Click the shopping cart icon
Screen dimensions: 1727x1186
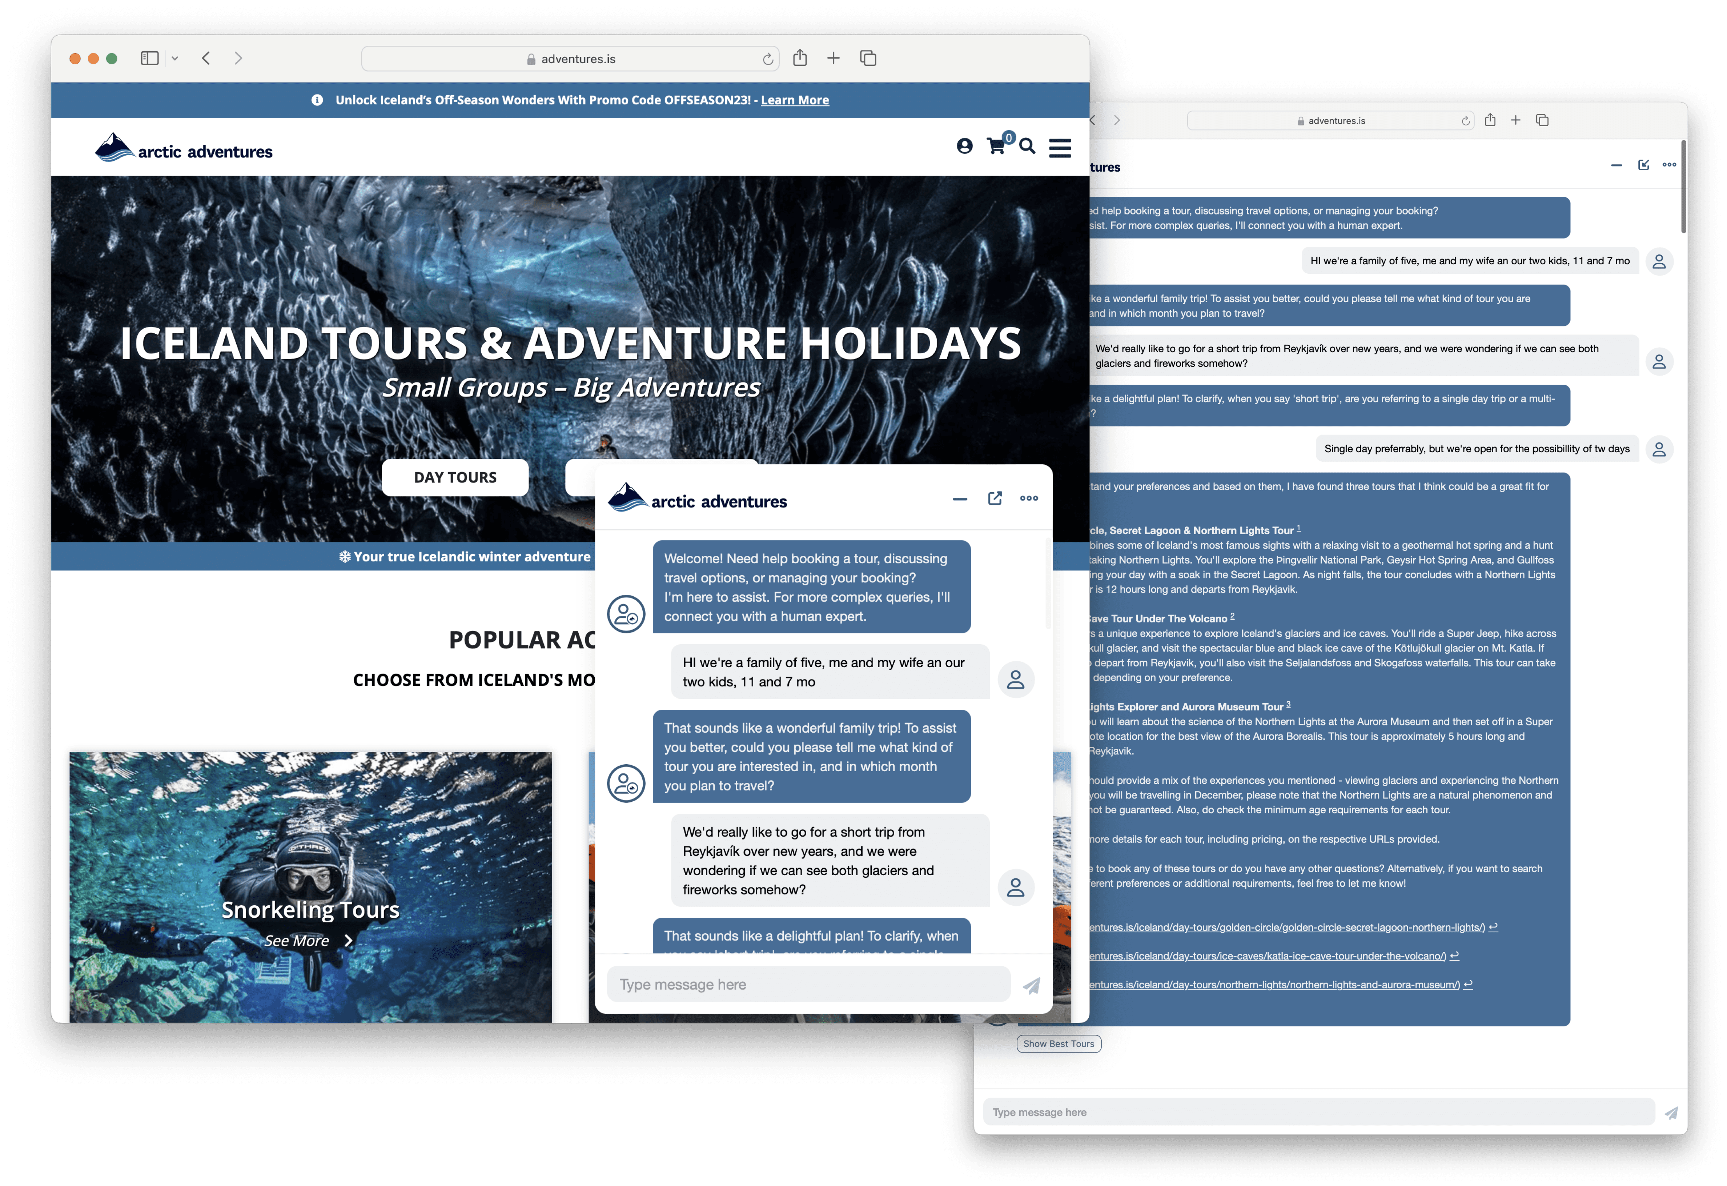click(996, 147)
